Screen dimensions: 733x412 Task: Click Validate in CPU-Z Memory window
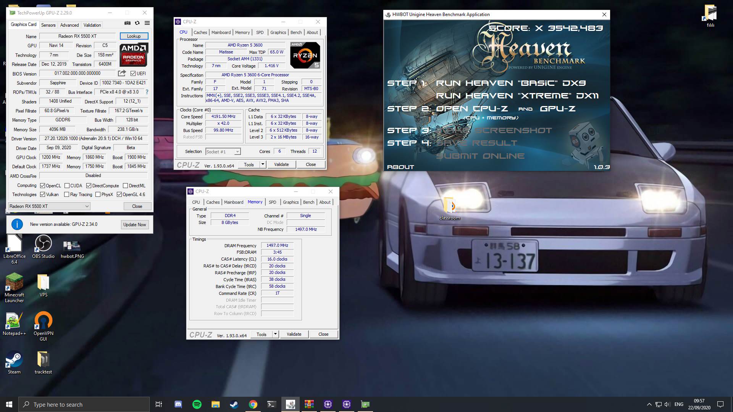(294, 334)
